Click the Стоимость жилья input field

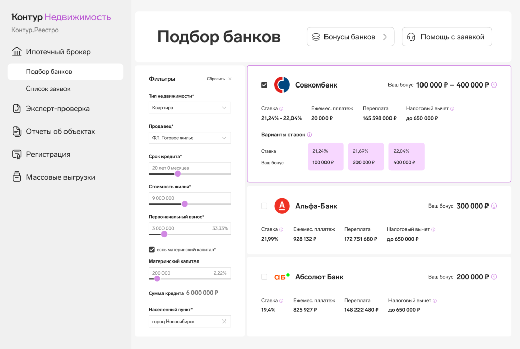[190, 198]
